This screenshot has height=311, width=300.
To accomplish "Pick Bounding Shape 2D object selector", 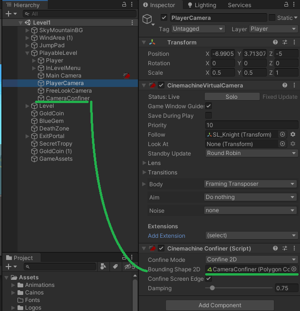I will (294, 269).
